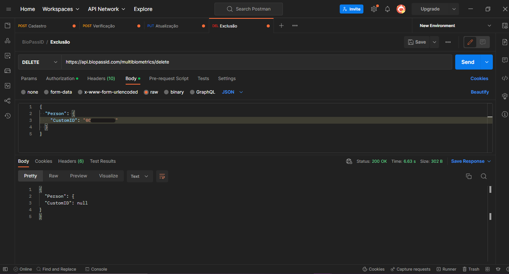Open Comments right sidebar icon
Screen dimensions: 509x274
coord(505,60)
